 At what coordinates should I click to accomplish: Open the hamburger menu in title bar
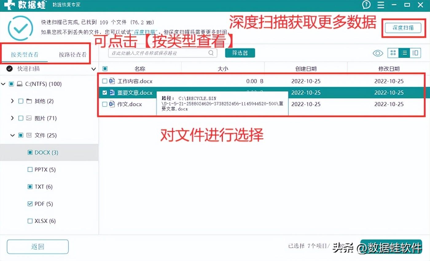click(x=381, y=5)
